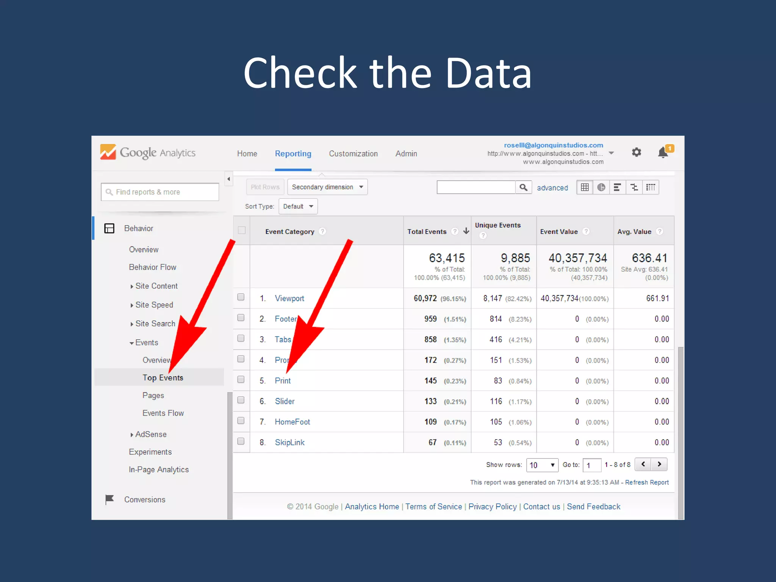Check the Viewport row checkbox
The image size is (776, 582).
241,297
